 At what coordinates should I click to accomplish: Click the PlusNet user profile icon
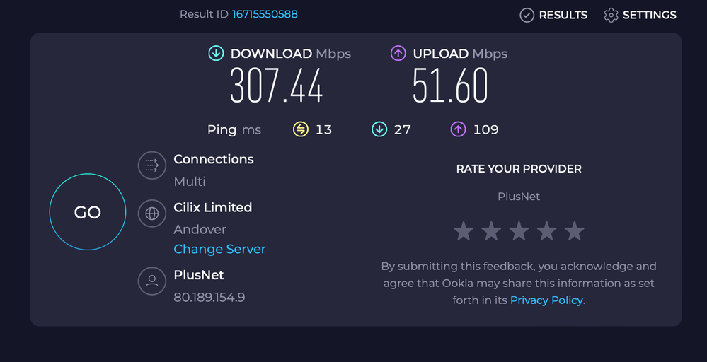click(x=152, y=281)
